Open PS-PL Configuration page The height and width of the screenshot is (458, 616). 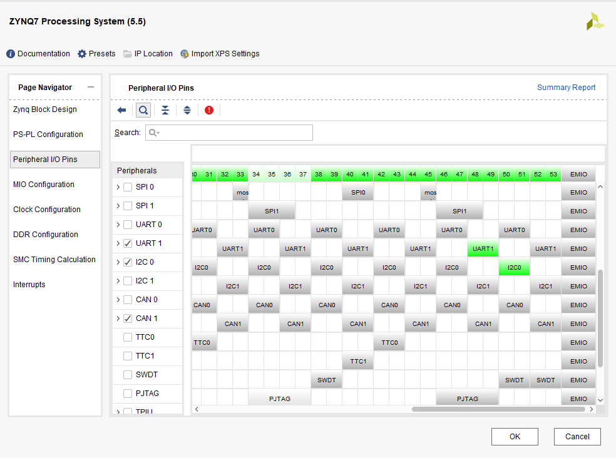click(x=48, y=135)
